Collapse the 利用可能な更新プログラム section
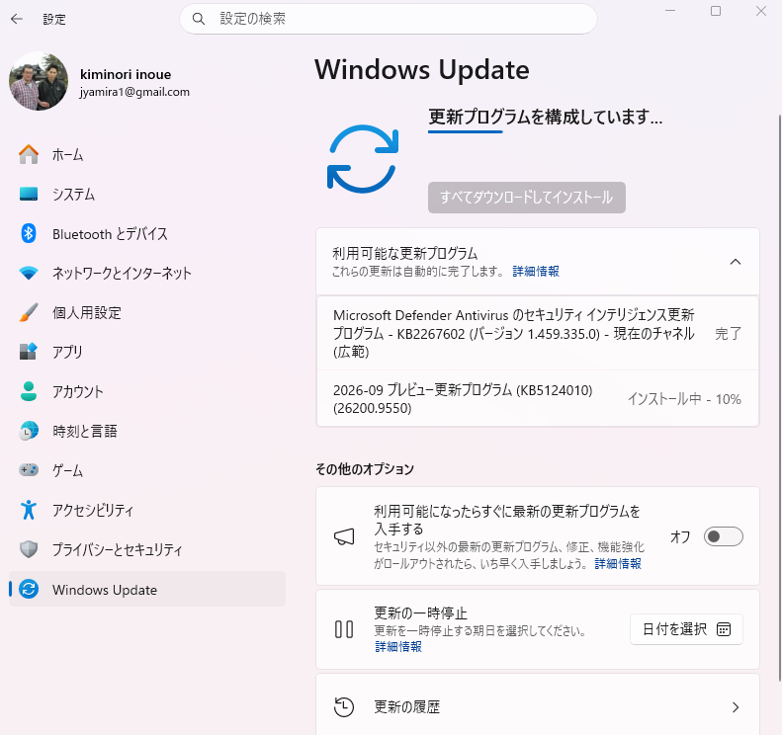Image resolution: width=782 pixels, height=735 pixels. tap(736, 262)
